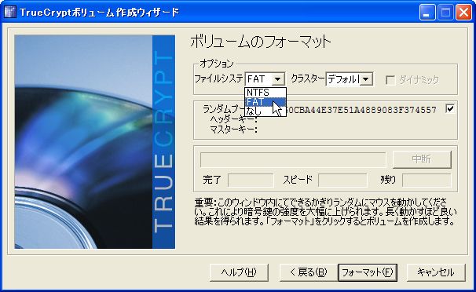476x292 pixels.
Task: Click the random pool hex value text
Action: pyautogui.click(x=361, y=110)
